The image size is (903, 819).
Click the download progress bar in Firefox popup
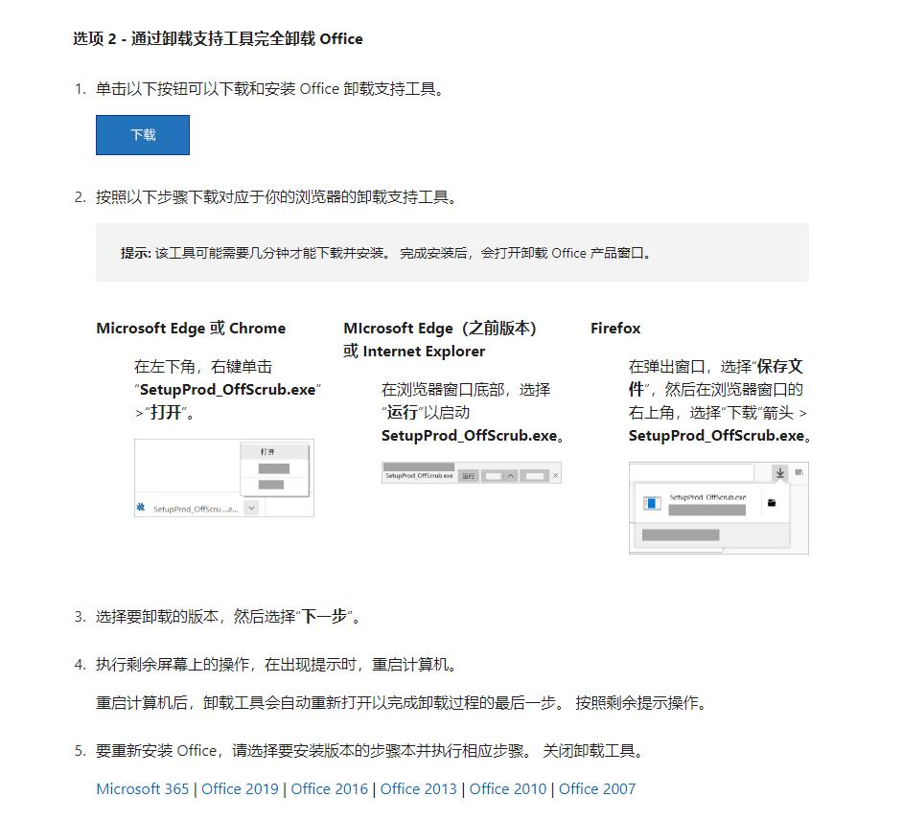707,509
